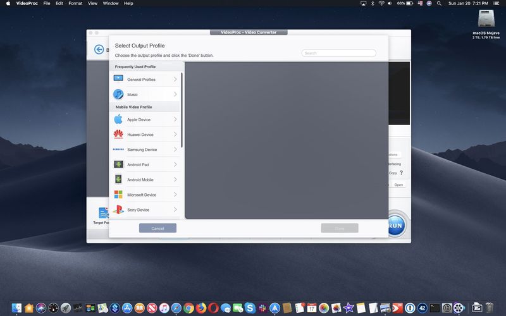506x316 pixels.
Task: Open the Window menu
Action: (110, 3)
